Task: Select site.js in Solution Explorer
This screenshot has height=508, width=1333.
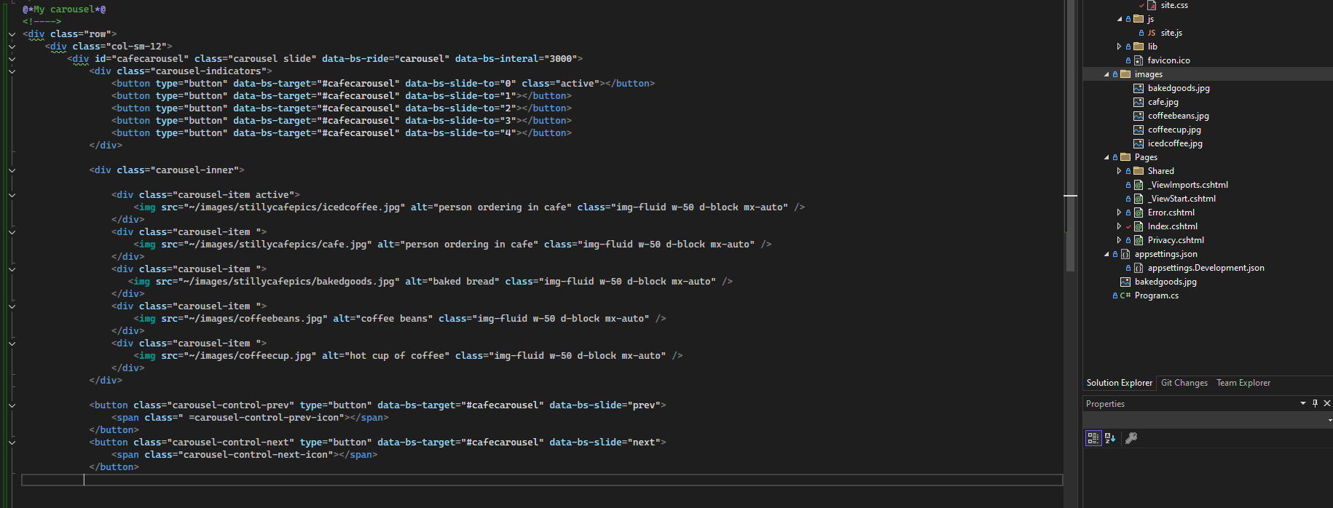Action: 1171,33
